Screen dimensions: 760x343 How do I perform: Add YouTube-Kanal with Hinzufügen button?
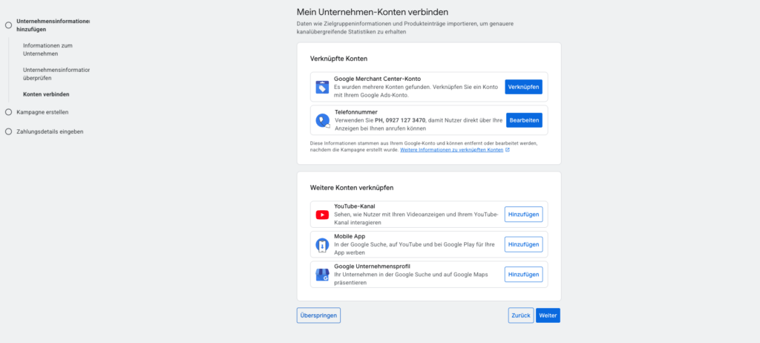click(x=523, y=215)
